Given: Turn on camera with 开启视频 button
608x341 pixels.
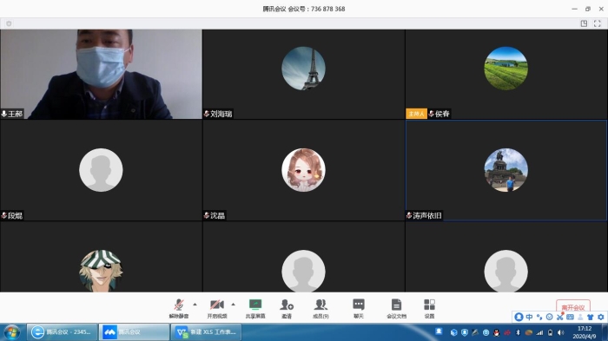Looking at the screenshot, I should click(217, 309).
